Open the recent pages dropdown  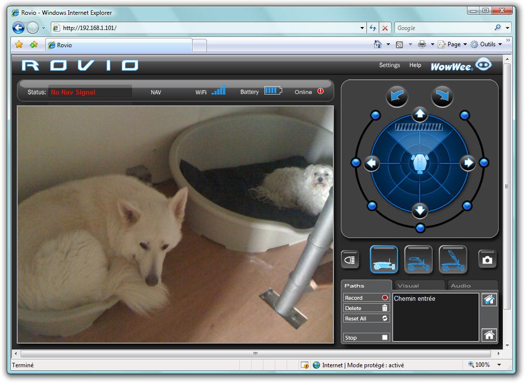click(43, 28)
